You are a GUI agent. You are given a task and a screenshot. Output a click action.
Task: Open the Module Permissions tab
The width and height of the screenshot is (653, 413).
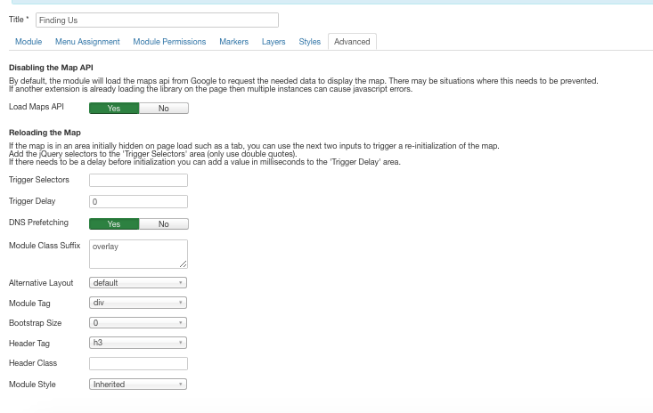pos(169,42)
